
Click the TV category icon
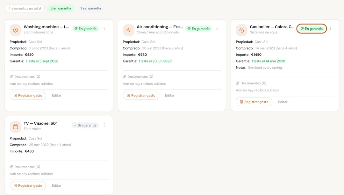[x=15, y=126]
